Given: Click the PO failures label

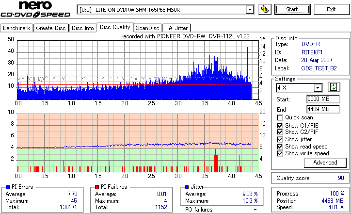Looking at the screenshot, I should coord(199,210).
